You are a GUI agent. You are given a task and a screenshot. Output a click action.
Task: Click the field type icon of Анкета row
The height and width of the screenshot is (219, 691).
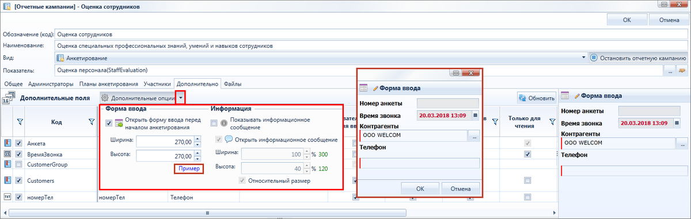[x=8, y=143]
